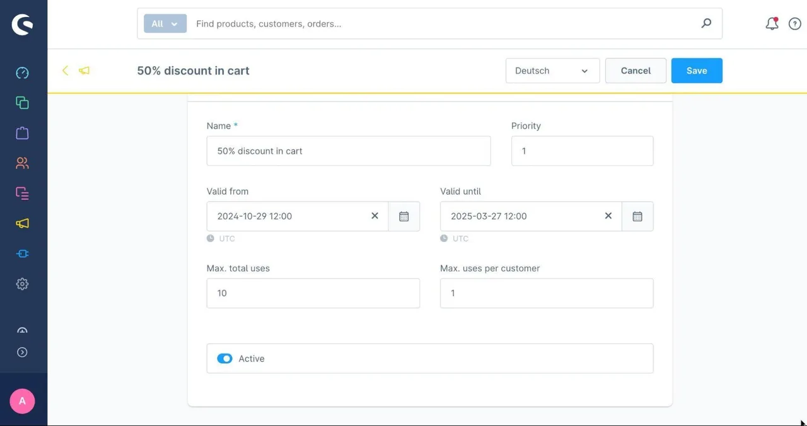Open the Orders bag icon in sidebar
Viewport: 807px width, 426px height.
point(22,133)
